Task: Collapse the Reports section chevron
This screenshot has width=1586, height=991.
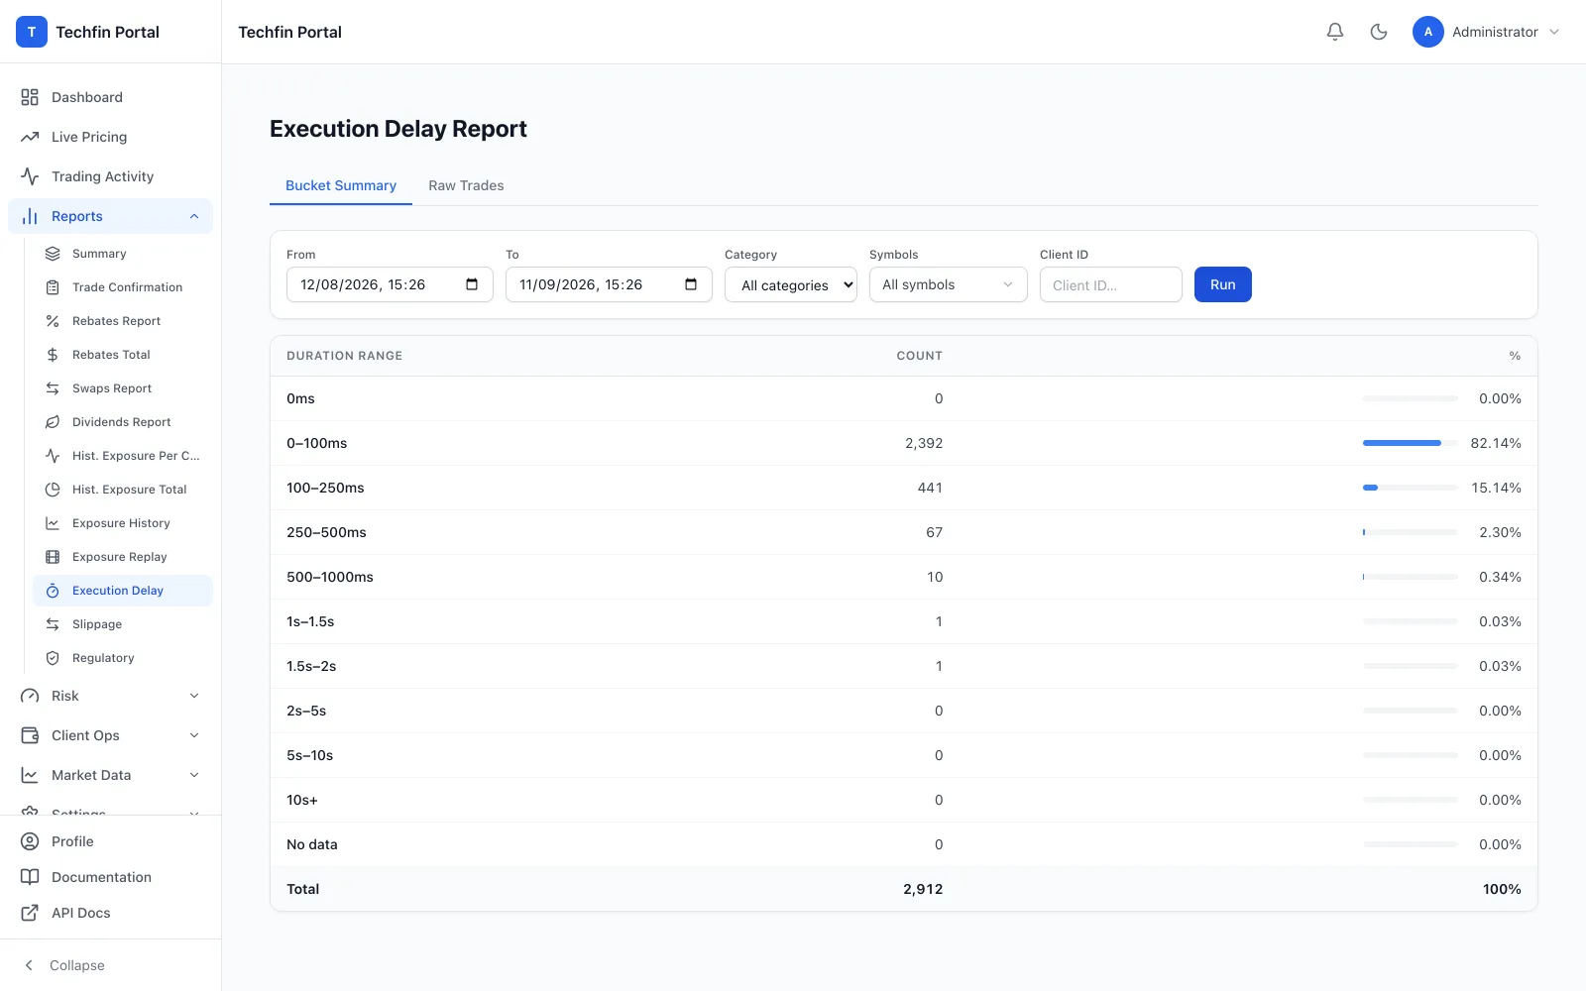Action: click(194, 216)
